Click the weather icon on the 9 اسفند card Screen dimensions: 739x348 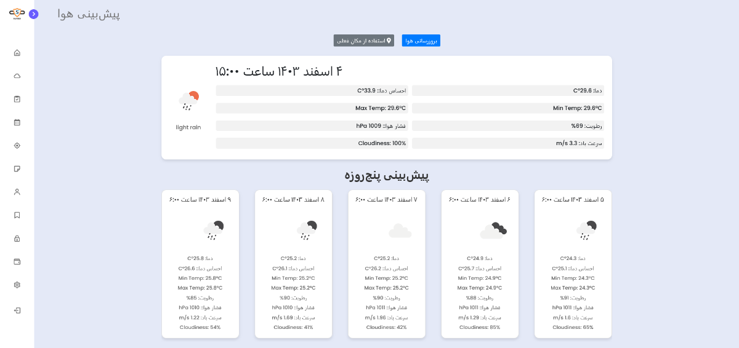213,230
